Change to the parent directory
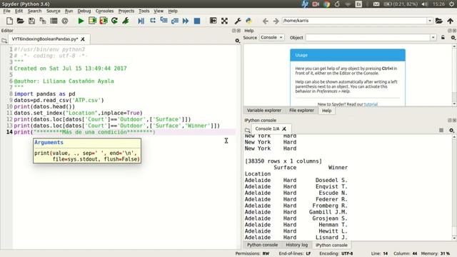 point(451,21)
